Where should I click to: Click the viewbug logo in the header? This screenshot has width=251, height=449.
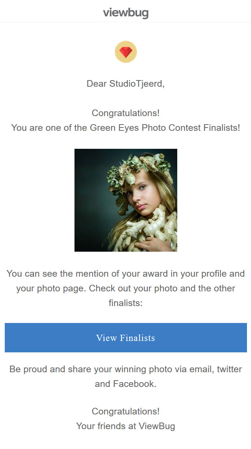(125, 13)
